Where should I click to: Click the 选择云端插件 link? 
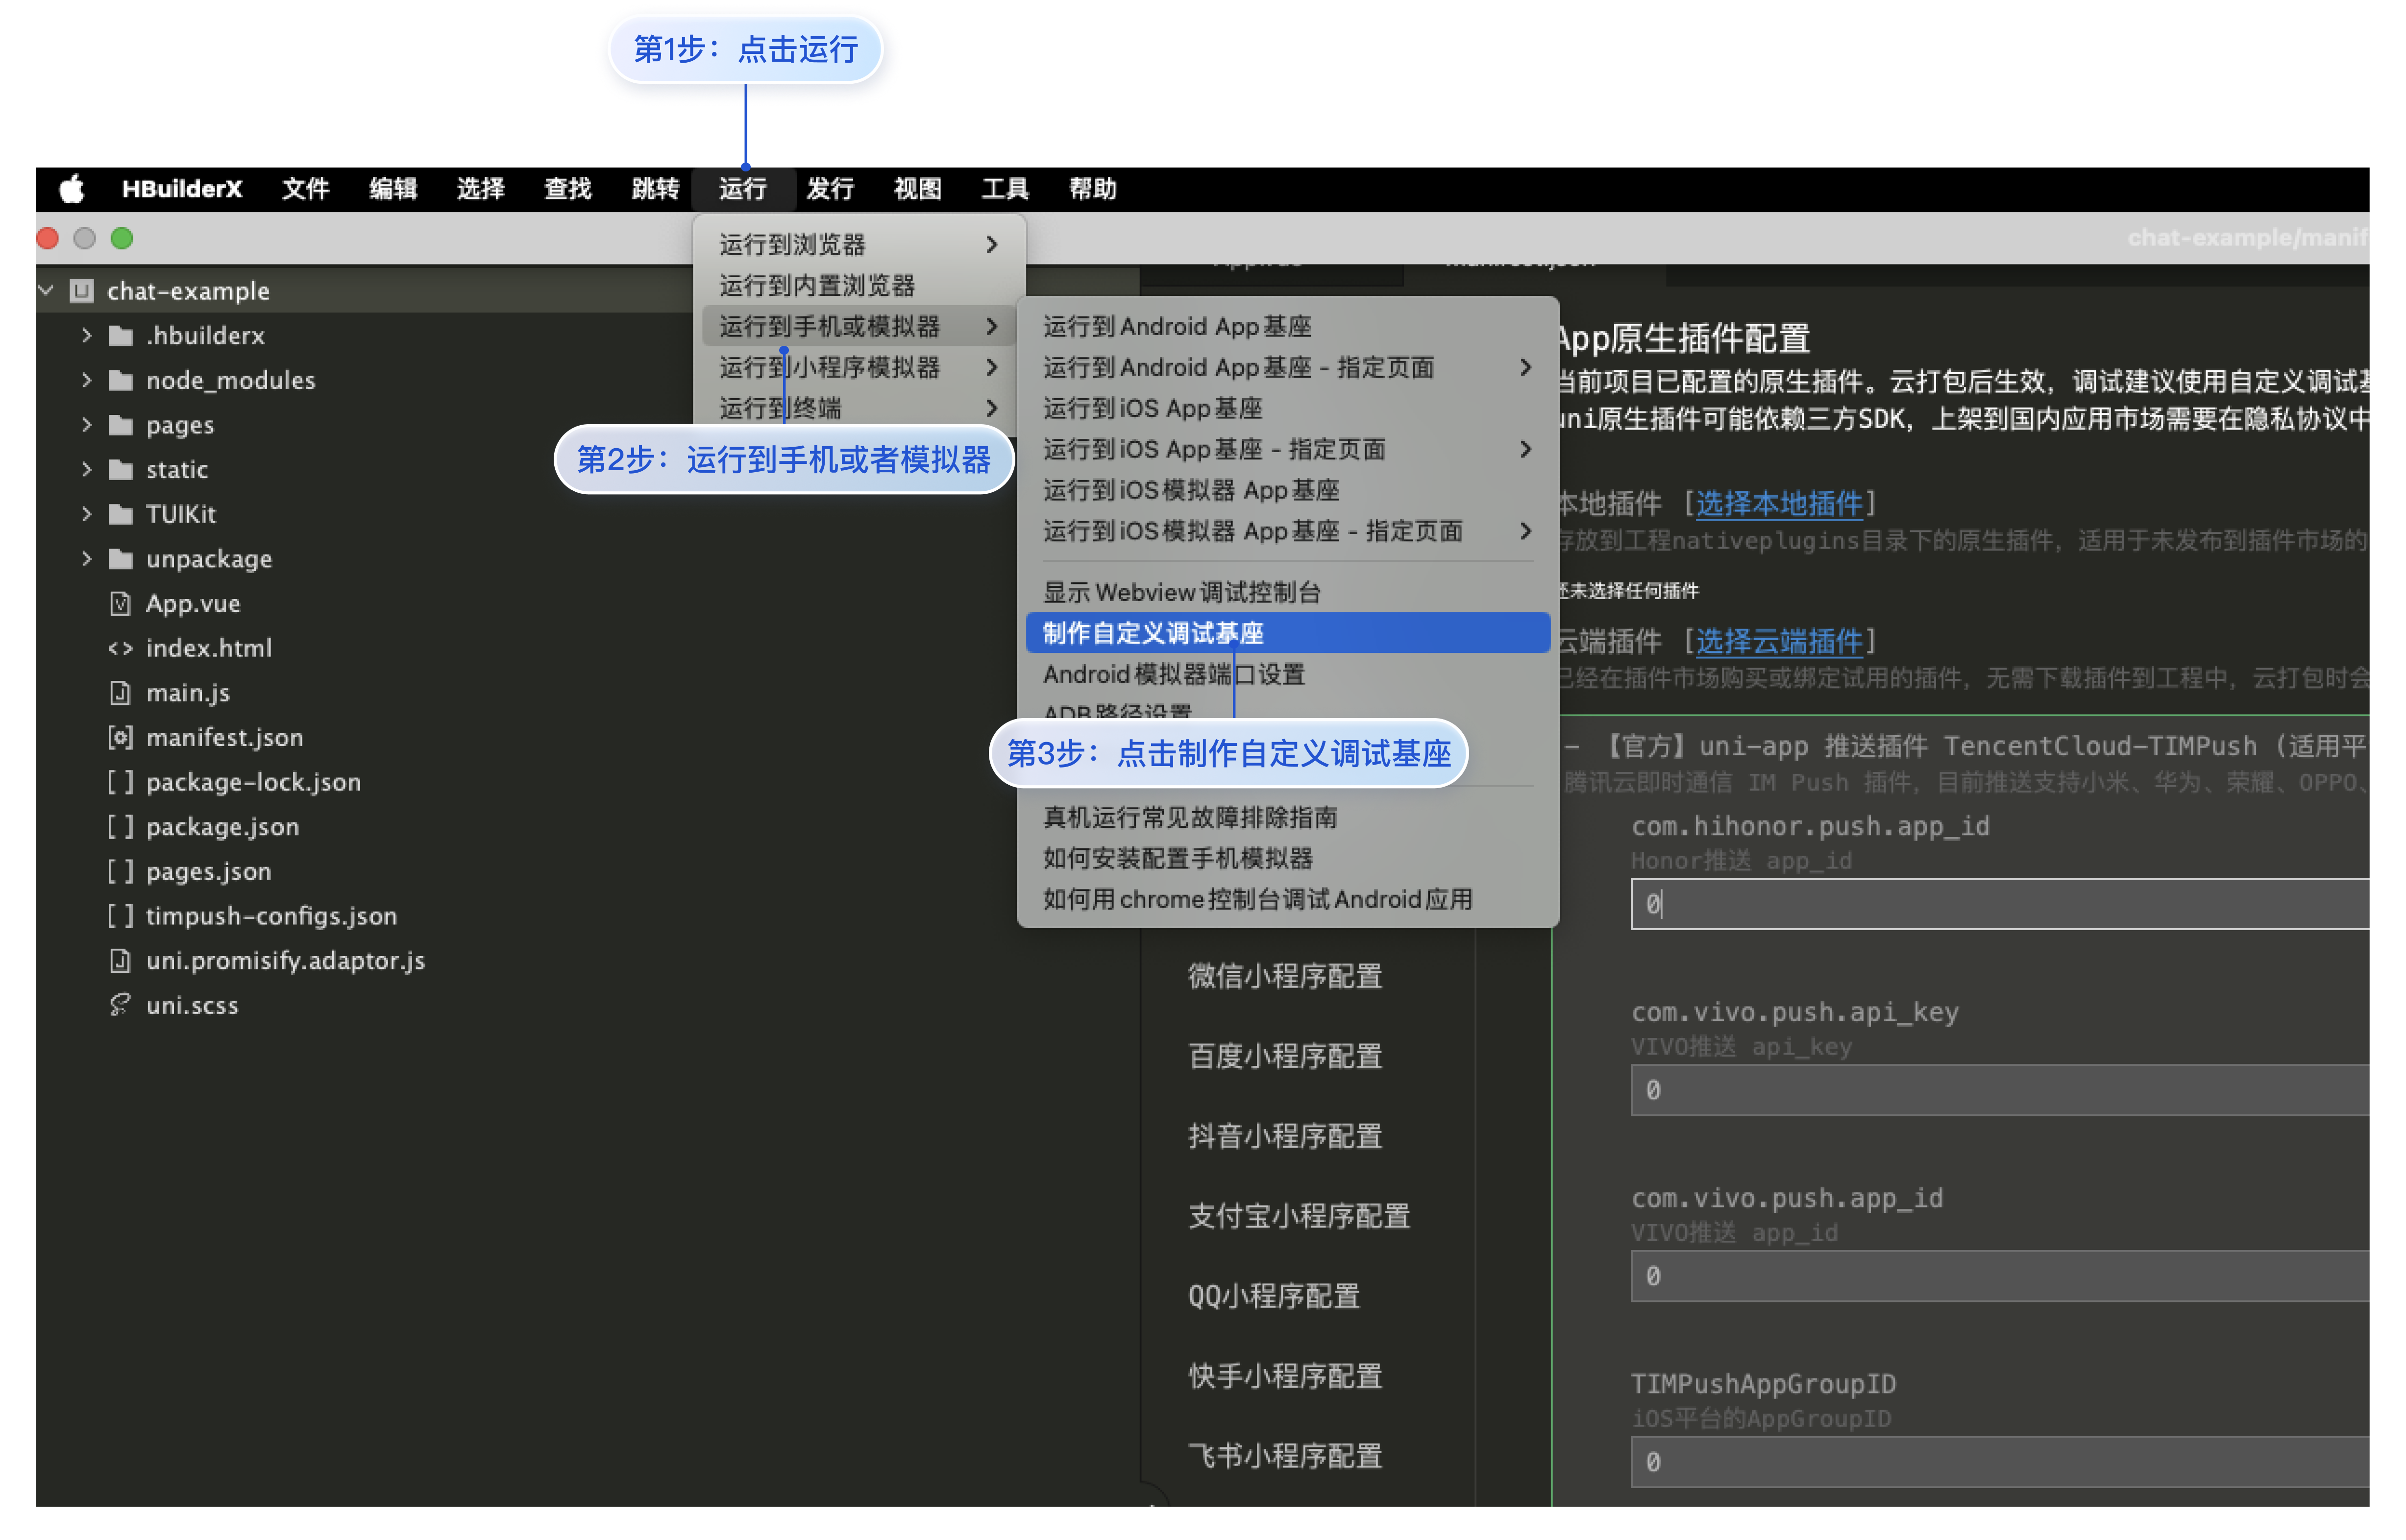pyautogui.click(x=1779, y=641)
